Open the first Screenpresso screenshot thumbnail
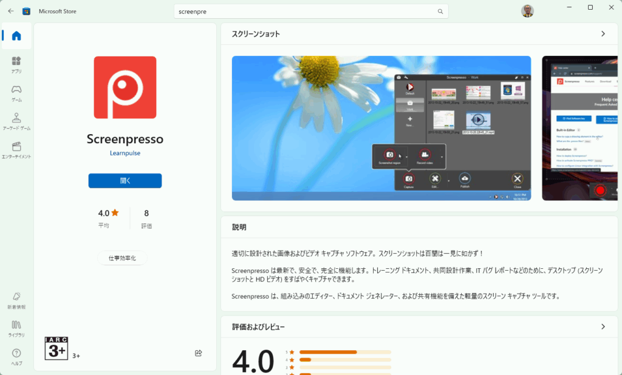This screenshot has width=622, height=375. coord(381,128)
